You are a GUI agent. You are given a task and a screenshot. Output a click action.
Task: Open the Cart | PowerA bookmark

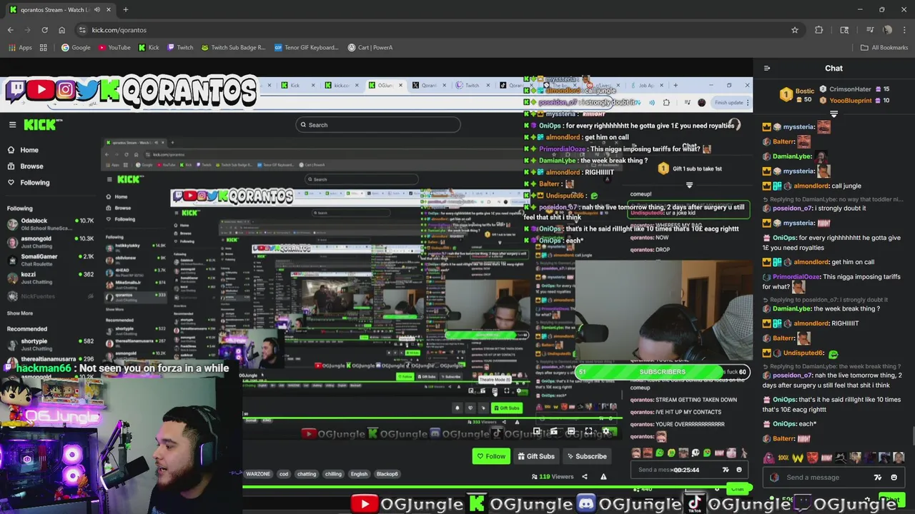pyautogui.click(x=370, y=47)
